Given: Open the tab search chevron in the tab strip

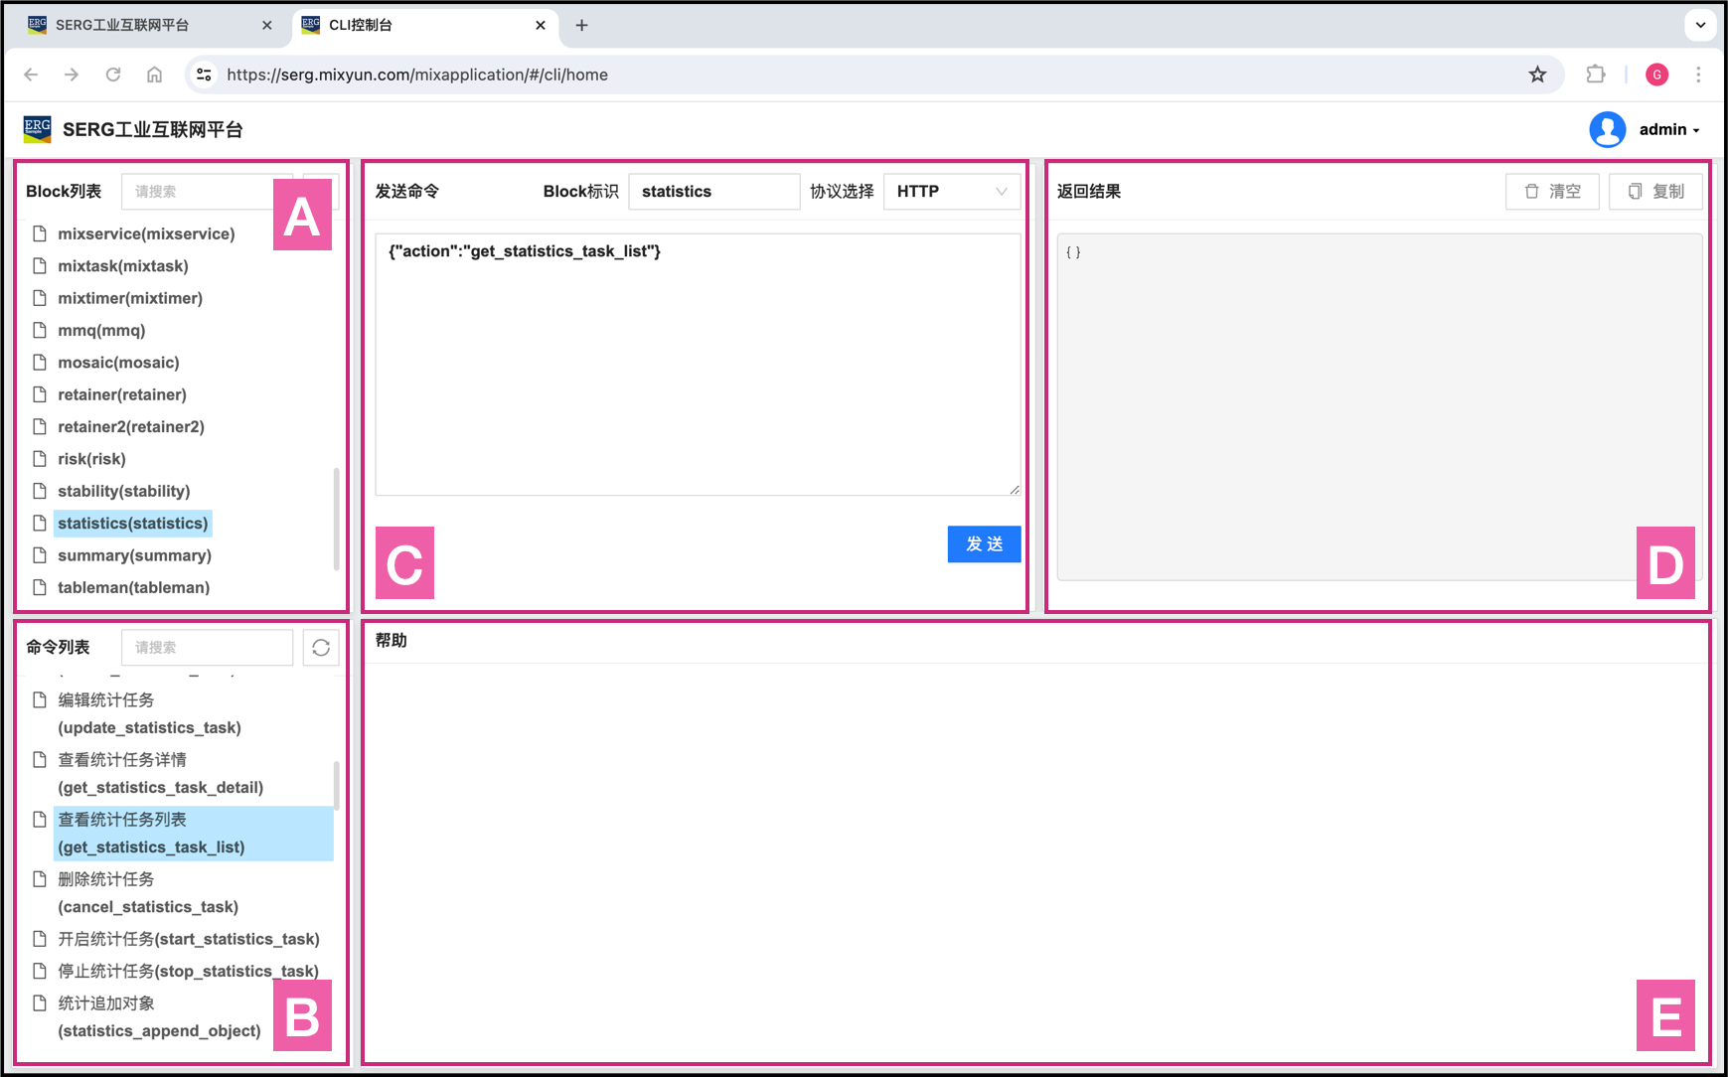Looking at the screenshot, I should coord(1701,25).
